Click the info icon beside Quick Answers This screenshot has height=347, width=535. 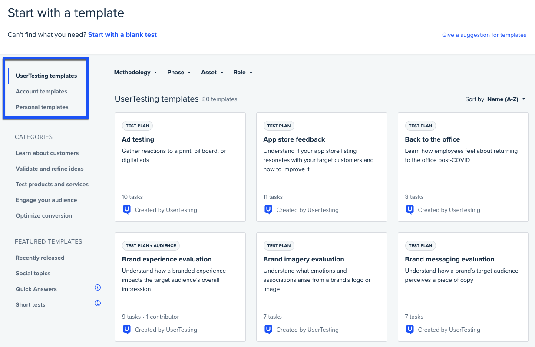coord(98,287)
